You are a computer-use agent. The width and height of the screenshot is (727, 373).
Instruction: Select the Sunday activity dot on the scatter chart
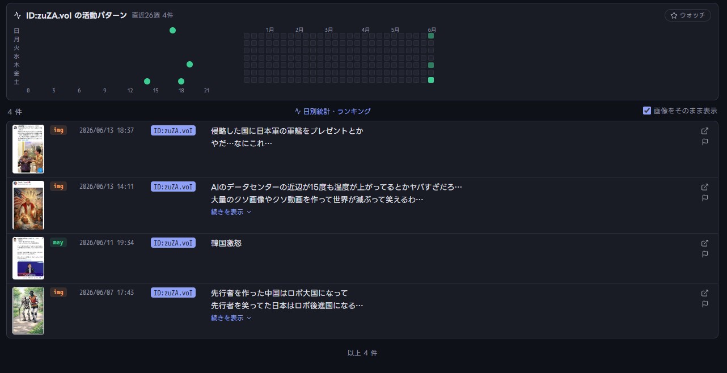click(x=172, y=30)
